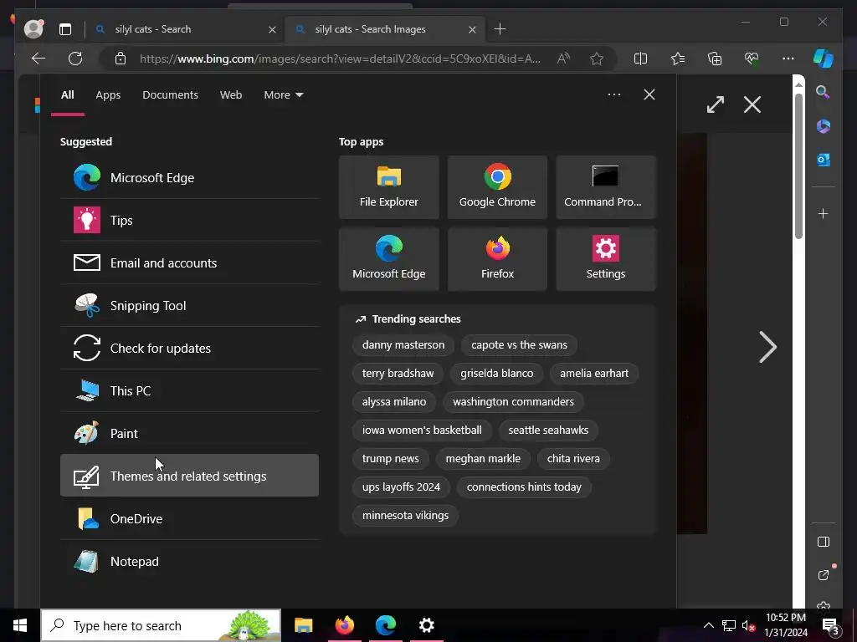857x642 pixels.
Task: Expand the More filter dropdown
Action: [x=283, y=95]
